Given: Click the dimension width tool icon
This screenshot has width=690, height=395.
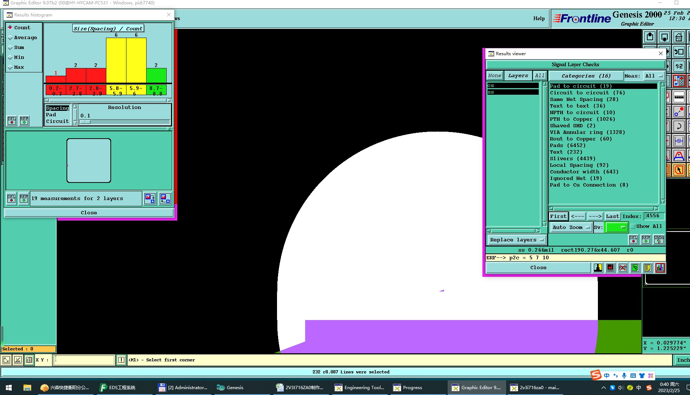Looking at the screenshot, I should [679, 141].
